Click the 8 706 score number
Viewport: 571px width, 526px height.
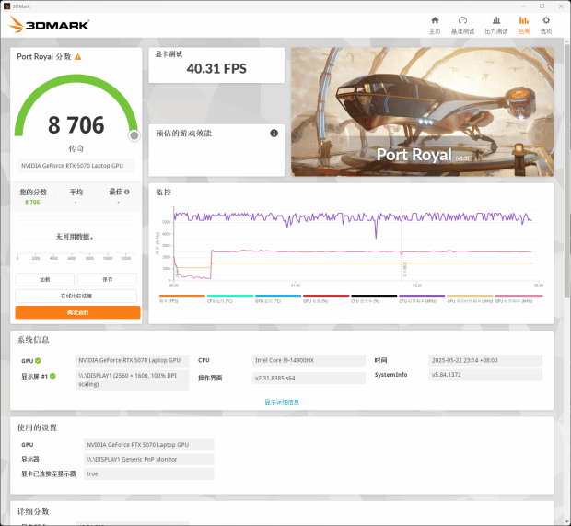coord(76,125)
